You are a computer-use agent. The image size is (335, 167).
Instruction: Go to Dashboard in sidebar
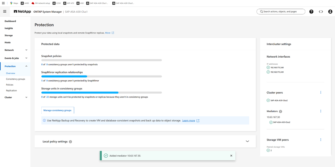coord(10,21)
